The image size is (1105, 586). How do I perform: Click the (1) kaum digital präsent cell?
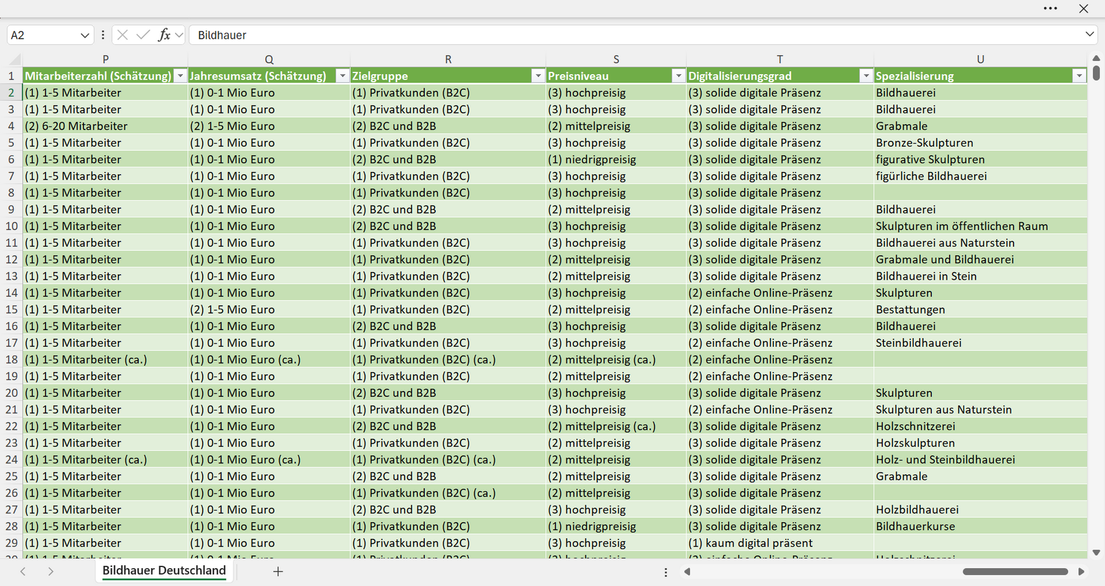pos(780,543)
